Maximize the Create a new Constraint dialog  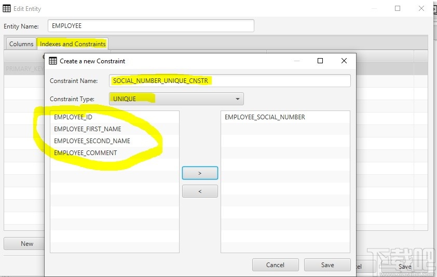click(x=320, y=61)
